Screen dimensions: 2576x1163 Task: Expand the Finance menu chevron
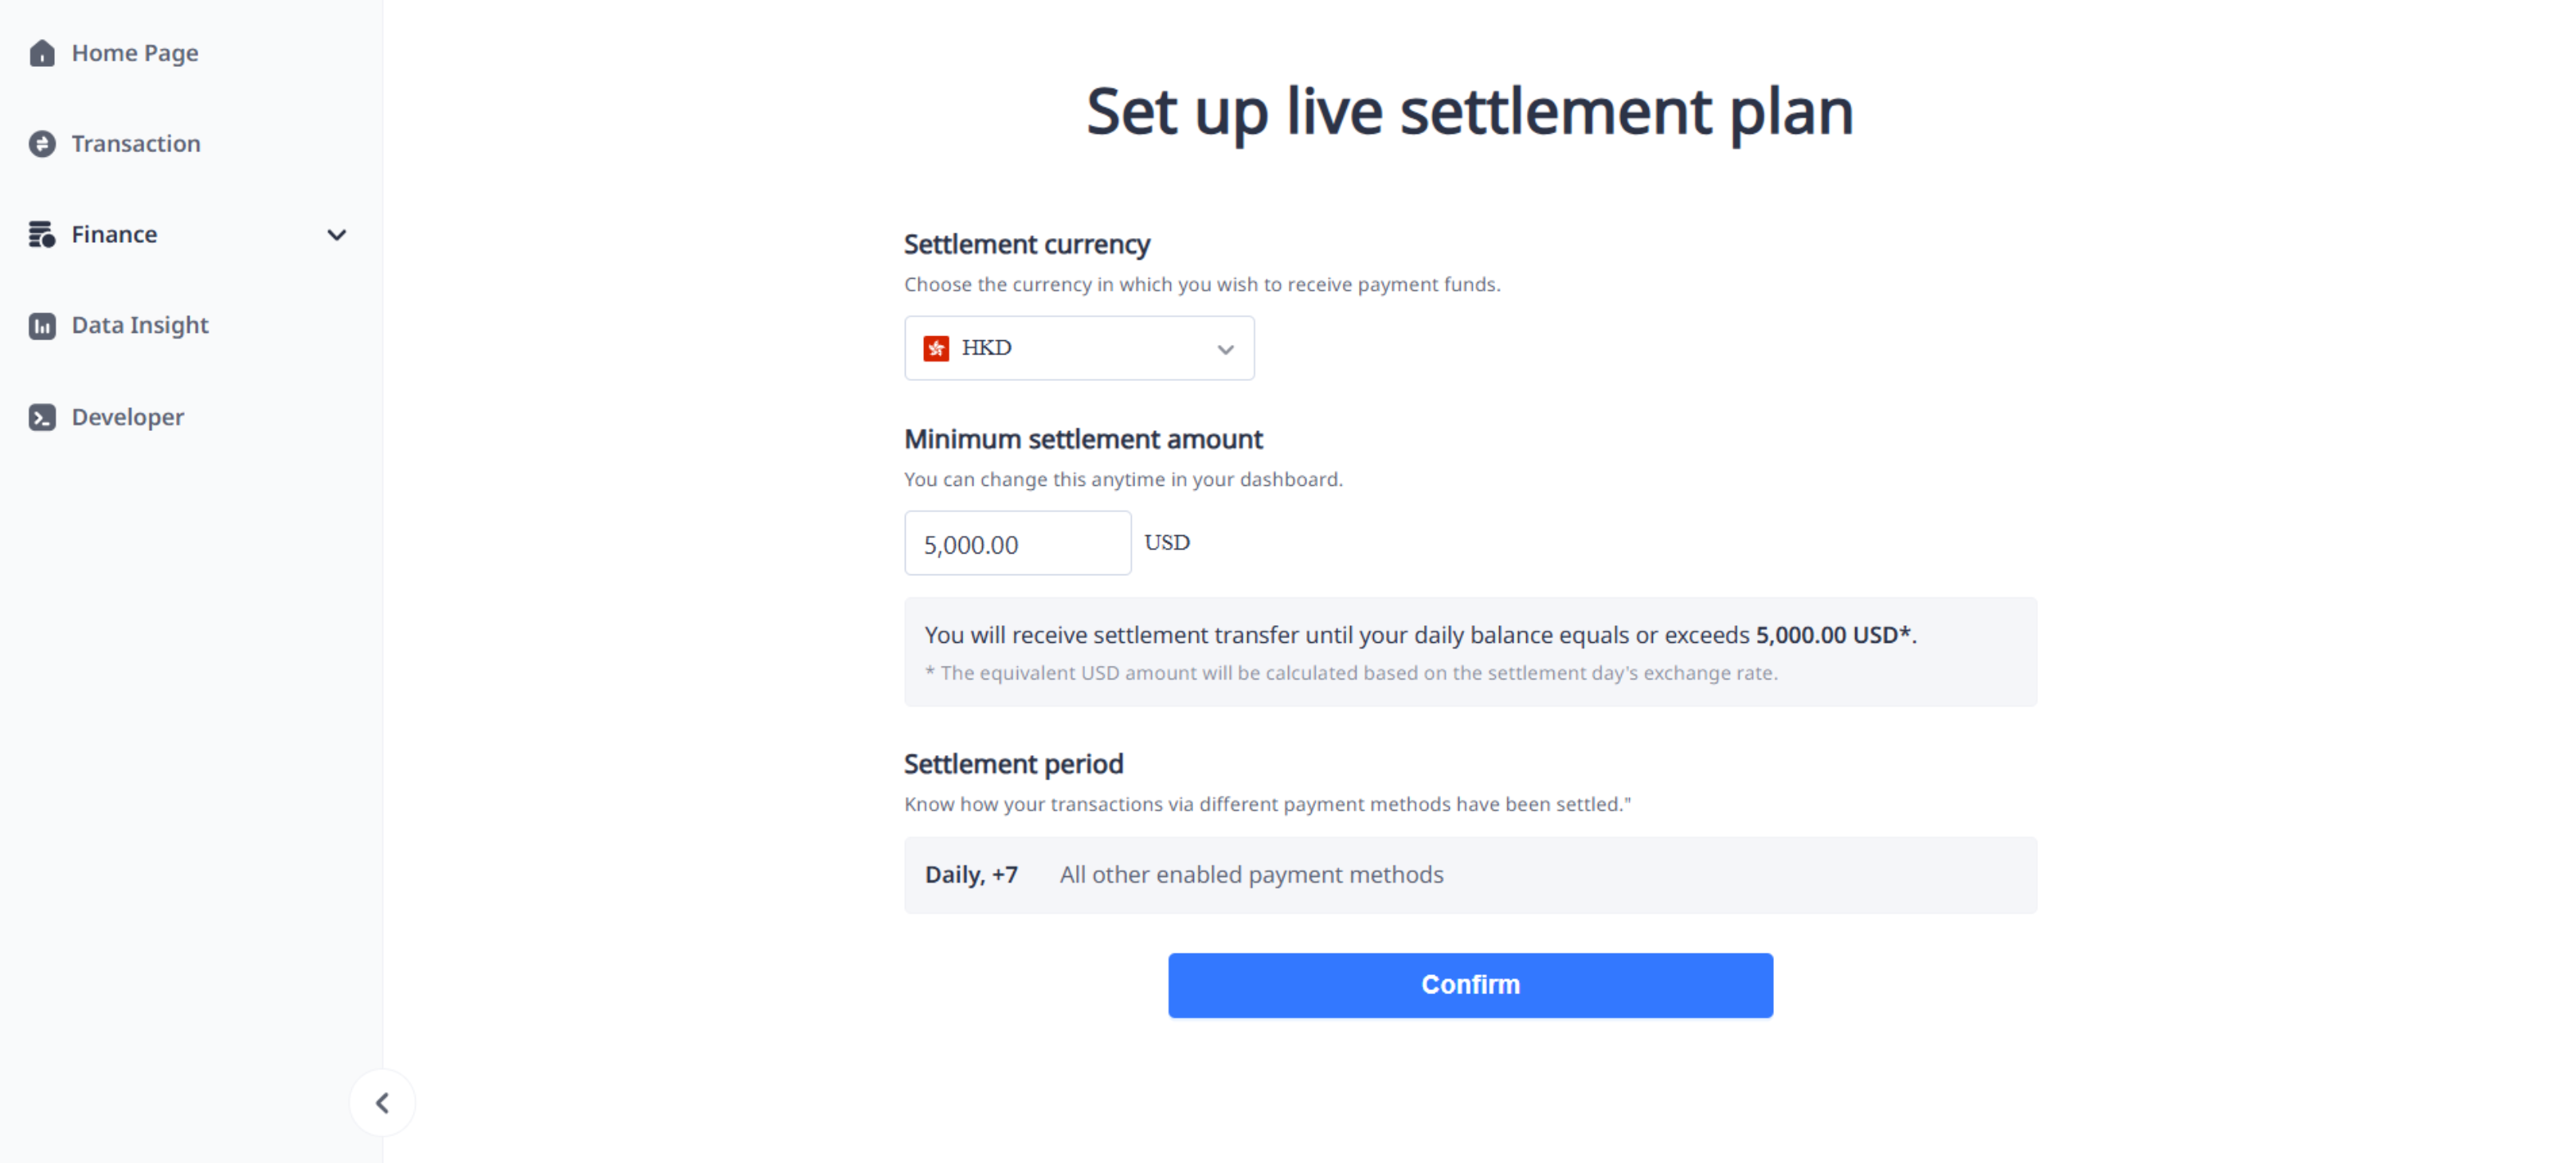click(337, 234)
